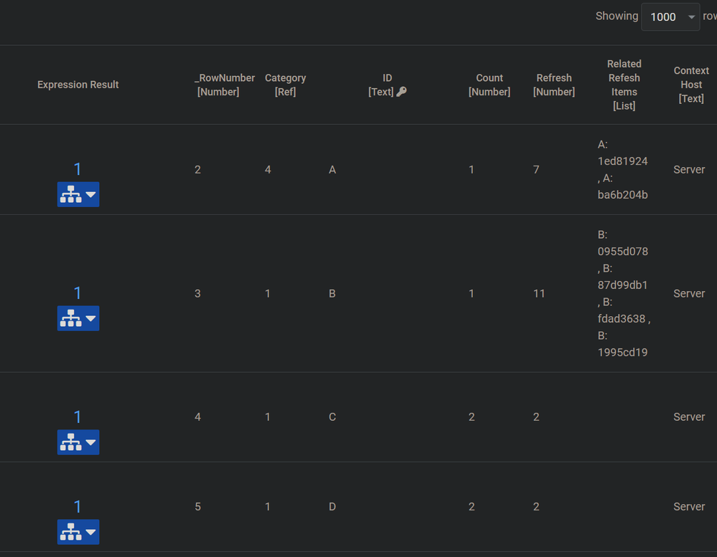This screenshot has height=557, width=717.
Task: Click key icon beside ID column header
Action: (x=401, y=92)
